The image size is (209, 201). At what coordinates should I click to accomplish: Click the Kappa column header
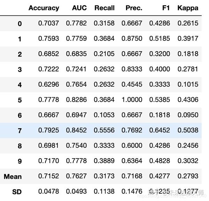(x=188, y=8)
